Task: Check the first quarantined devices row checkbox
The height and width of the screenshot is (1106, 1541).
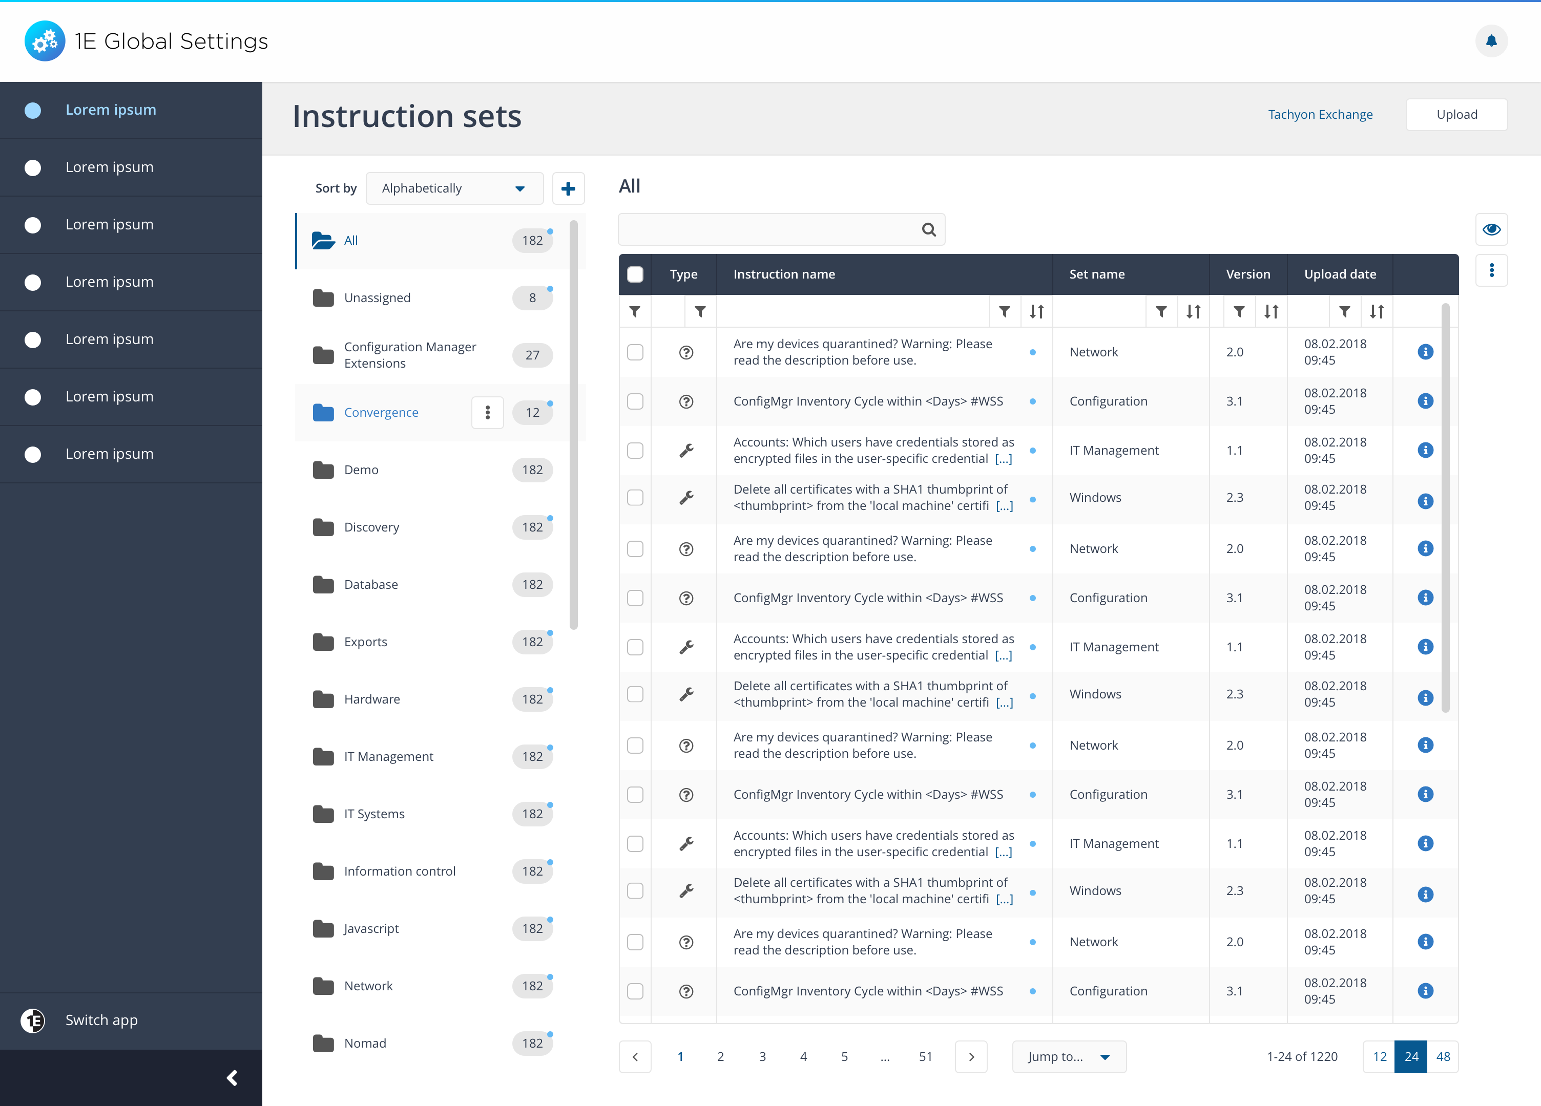Action: coord(635,352)
